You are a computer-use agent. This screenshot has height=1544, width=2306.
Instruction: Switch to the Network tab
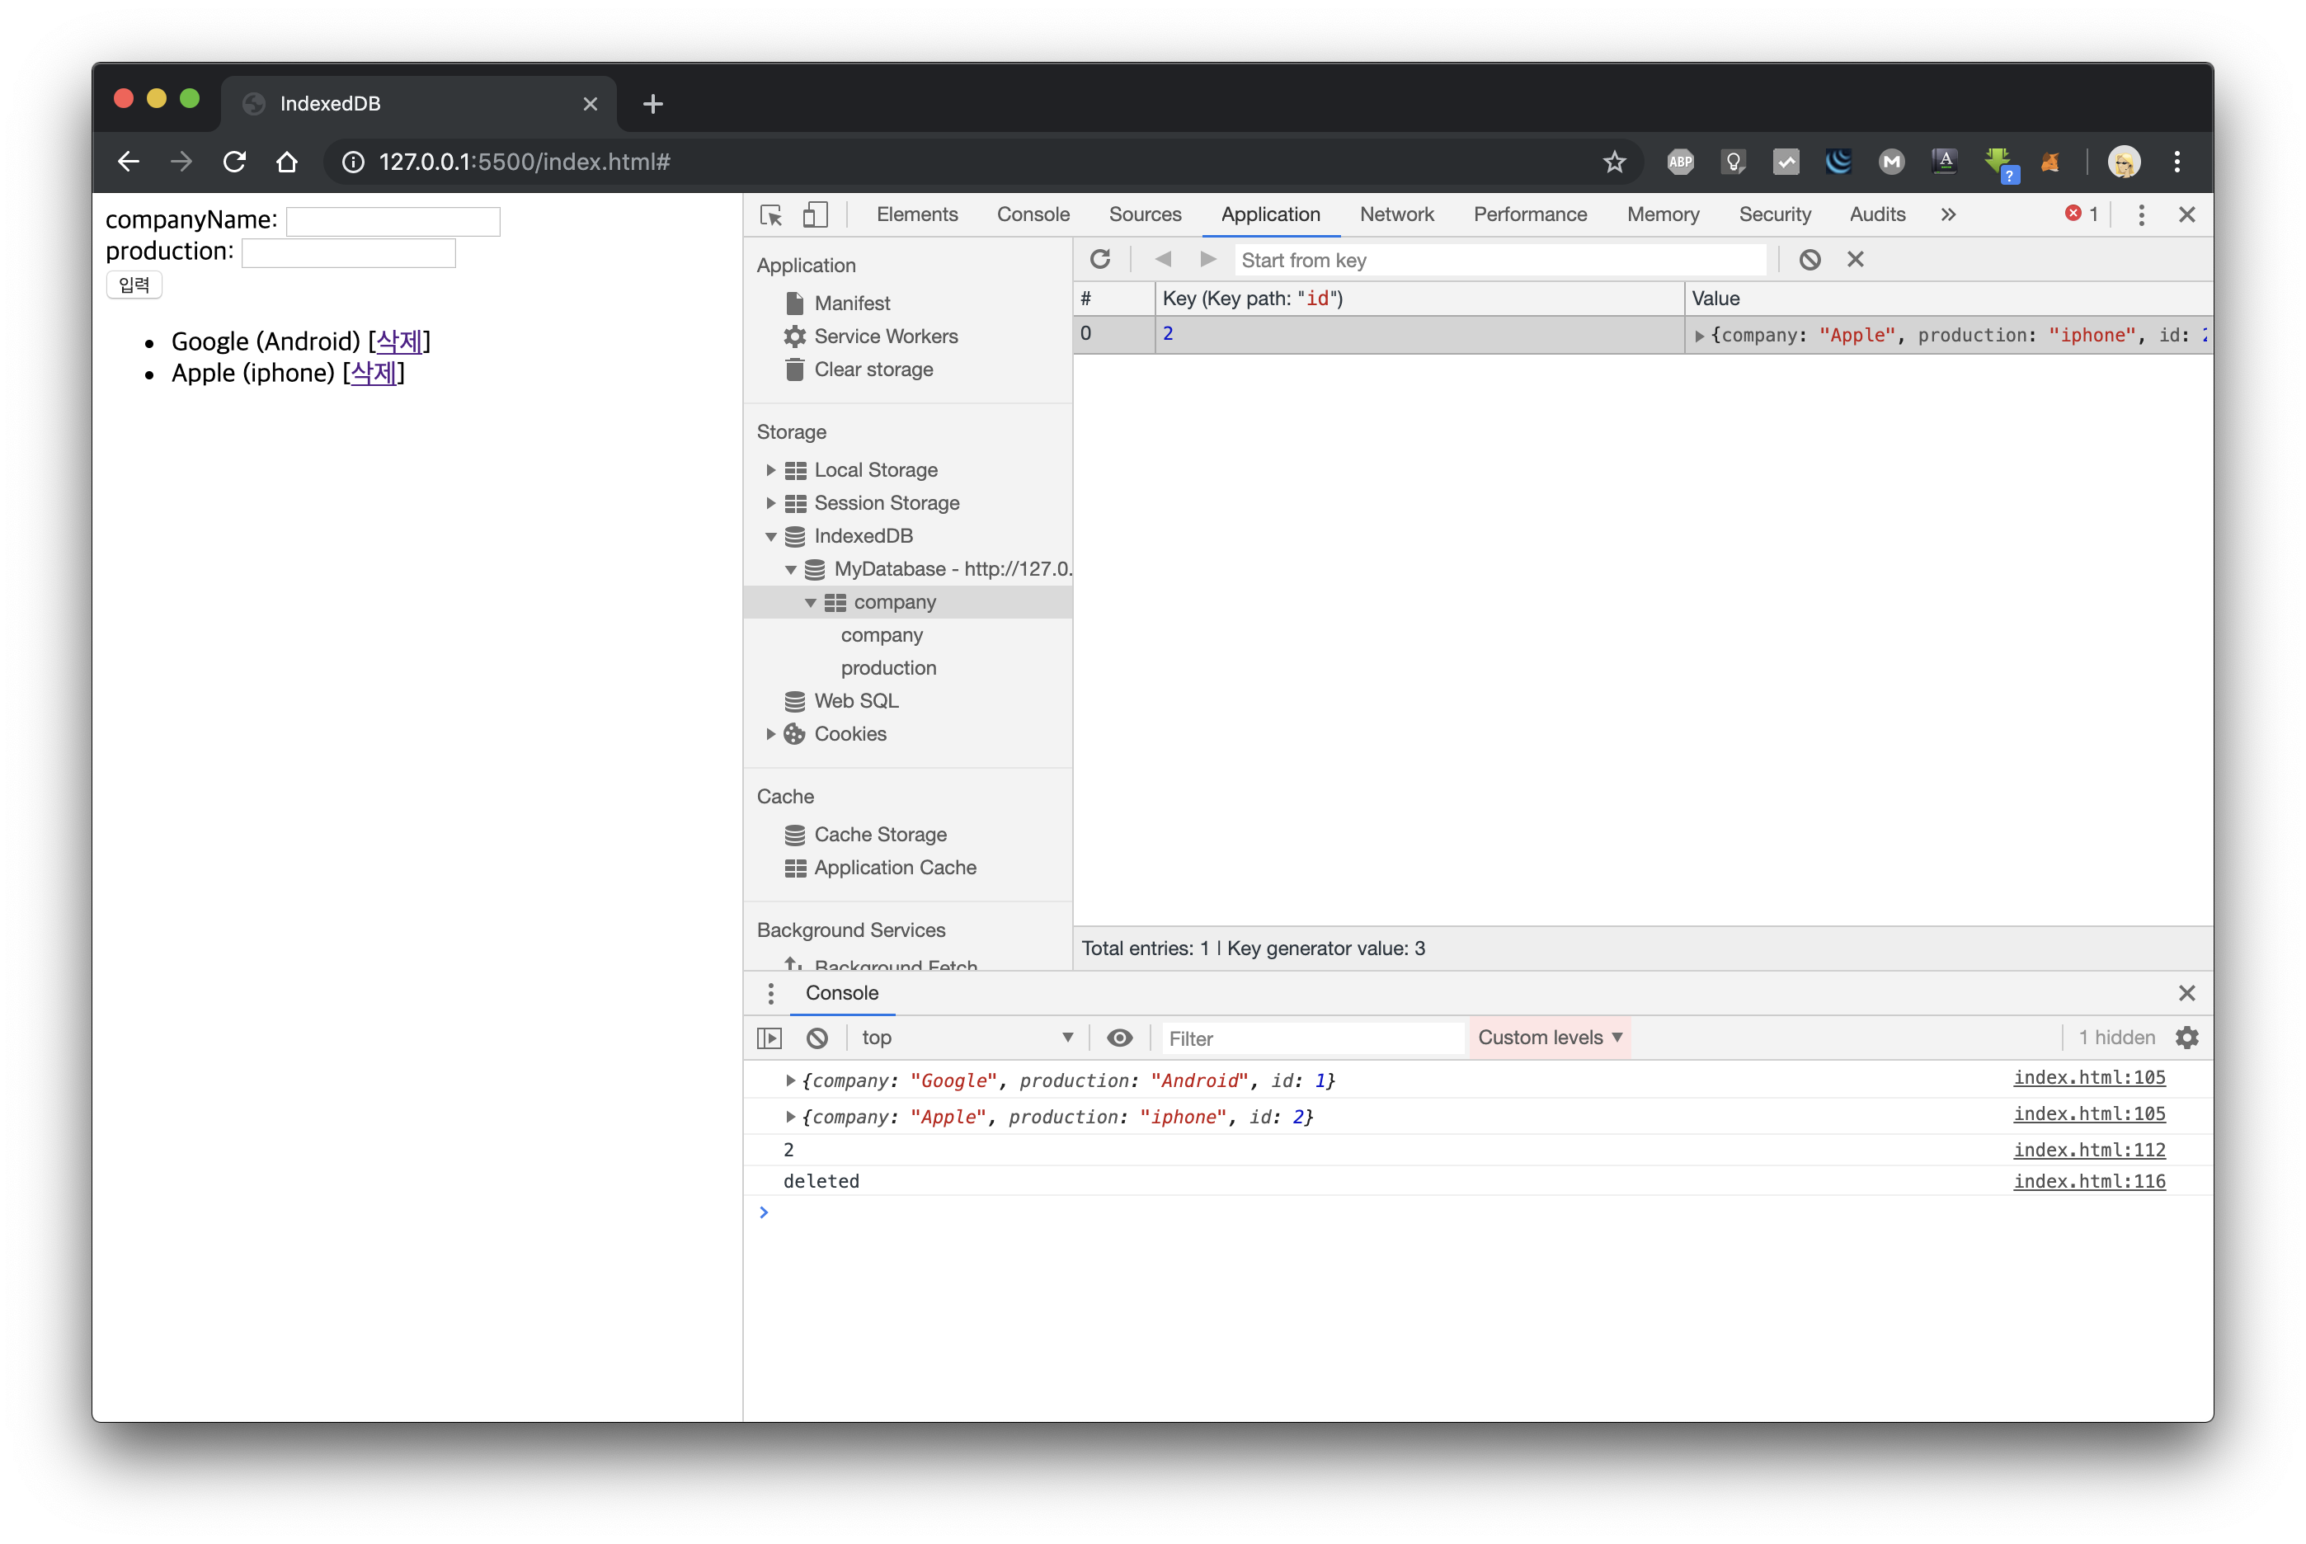[x=1395, y=214]
